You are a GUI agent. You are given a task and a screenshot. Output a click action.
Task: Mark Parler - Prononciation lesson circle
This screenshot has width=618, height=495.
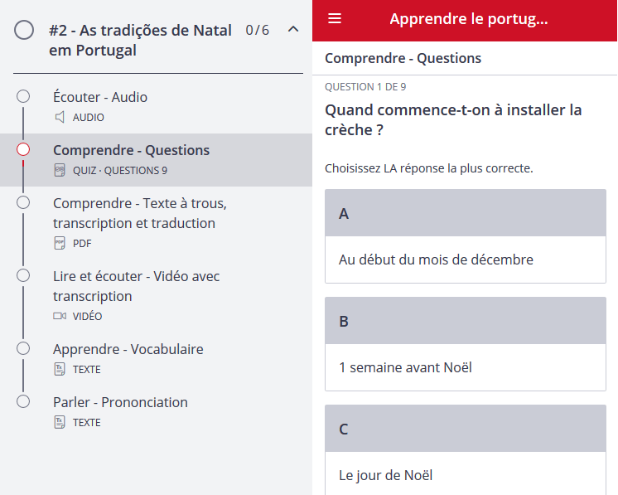pyautogui.click(x=23, y=401)
